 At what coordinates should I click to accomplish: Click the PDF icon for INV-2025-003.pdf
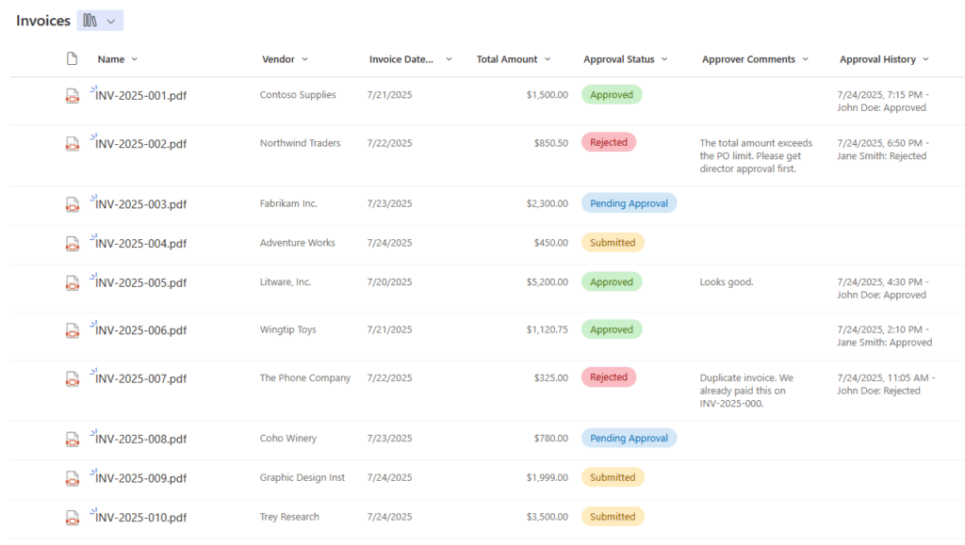[72, 204]
